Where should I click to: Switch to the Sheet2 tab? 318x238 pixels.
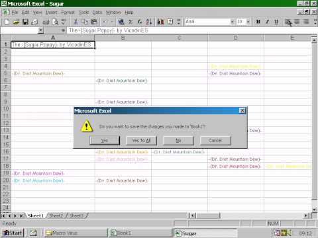[x=56, y=216]
